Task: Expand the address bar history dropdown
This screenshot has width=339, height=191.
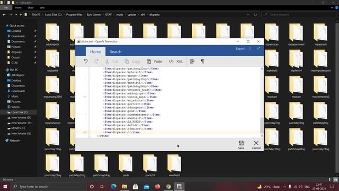Action: point(248,15)
